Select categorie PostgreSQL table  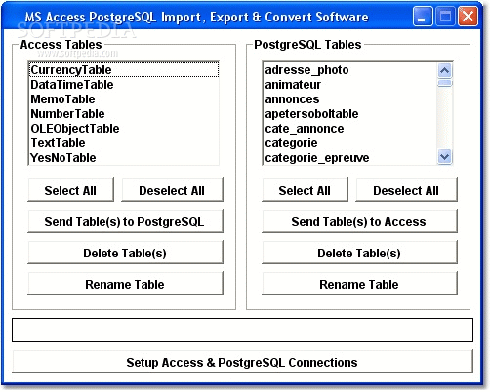[x=350, y=143]
